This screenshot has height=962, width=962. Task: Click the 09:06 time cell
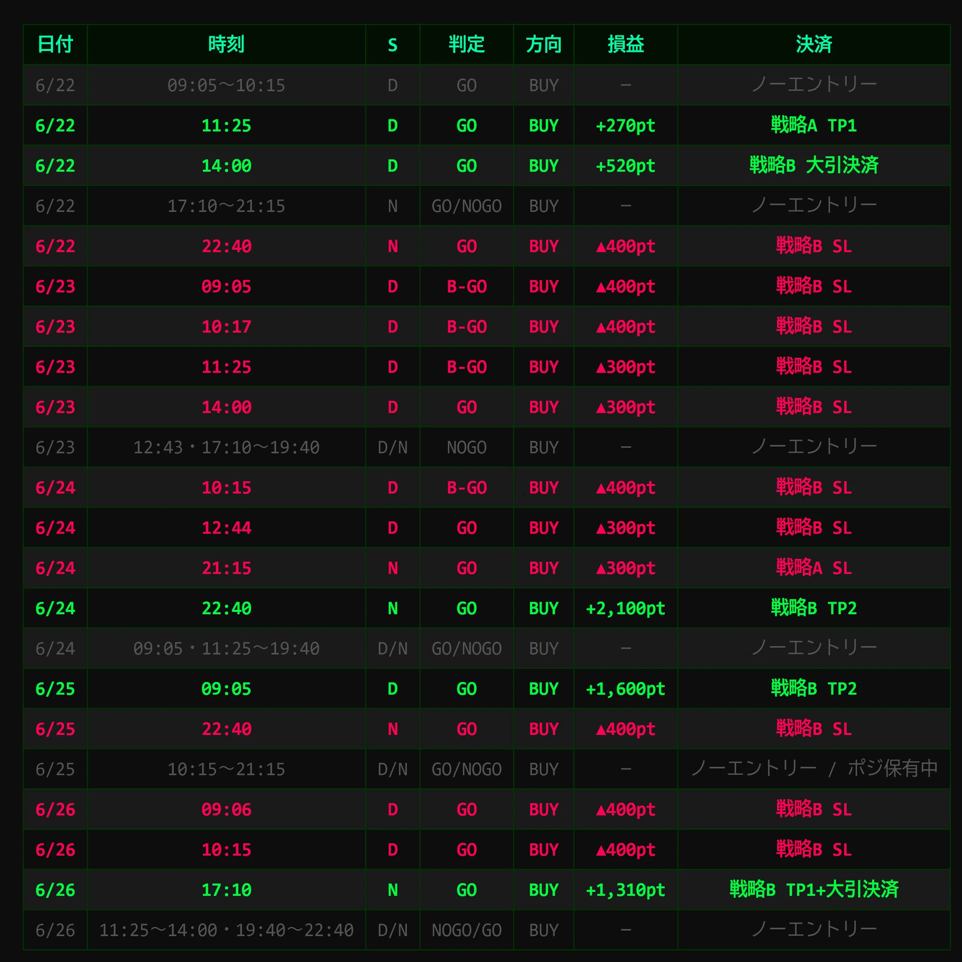coord(227,810)
